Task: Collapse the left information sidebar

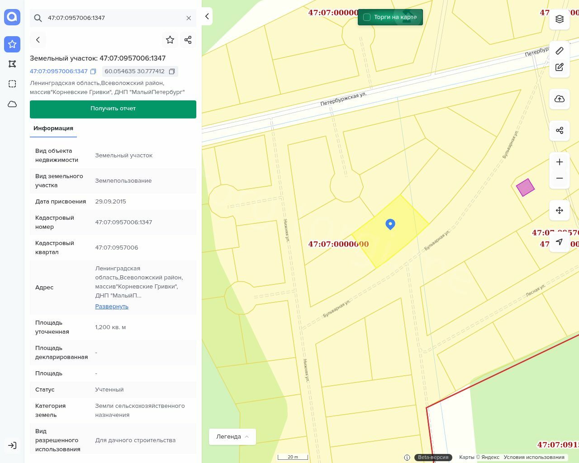Action: point(207,16)
